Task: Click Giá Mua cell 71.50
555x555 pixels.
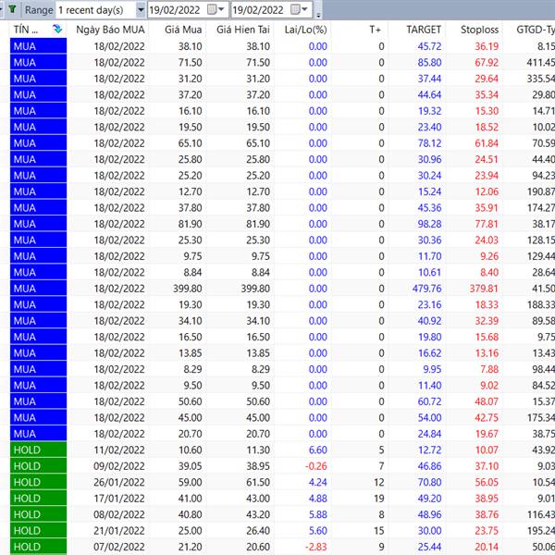Action: click(x=190, y=63)
